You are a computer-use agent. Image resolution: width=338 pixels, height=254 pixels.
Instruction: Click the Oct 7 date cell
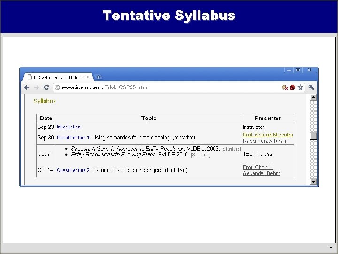tap(44, 153)
